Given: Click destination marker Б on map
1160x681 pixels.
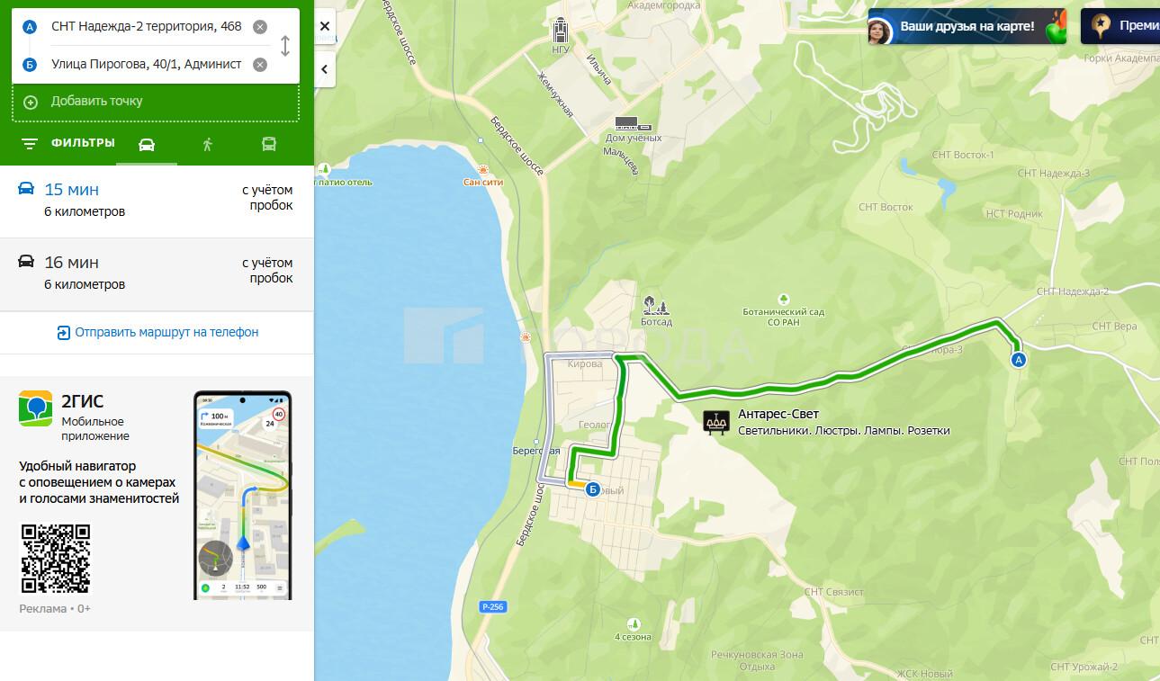Looking at the screenshot, I should click(591, 489).
